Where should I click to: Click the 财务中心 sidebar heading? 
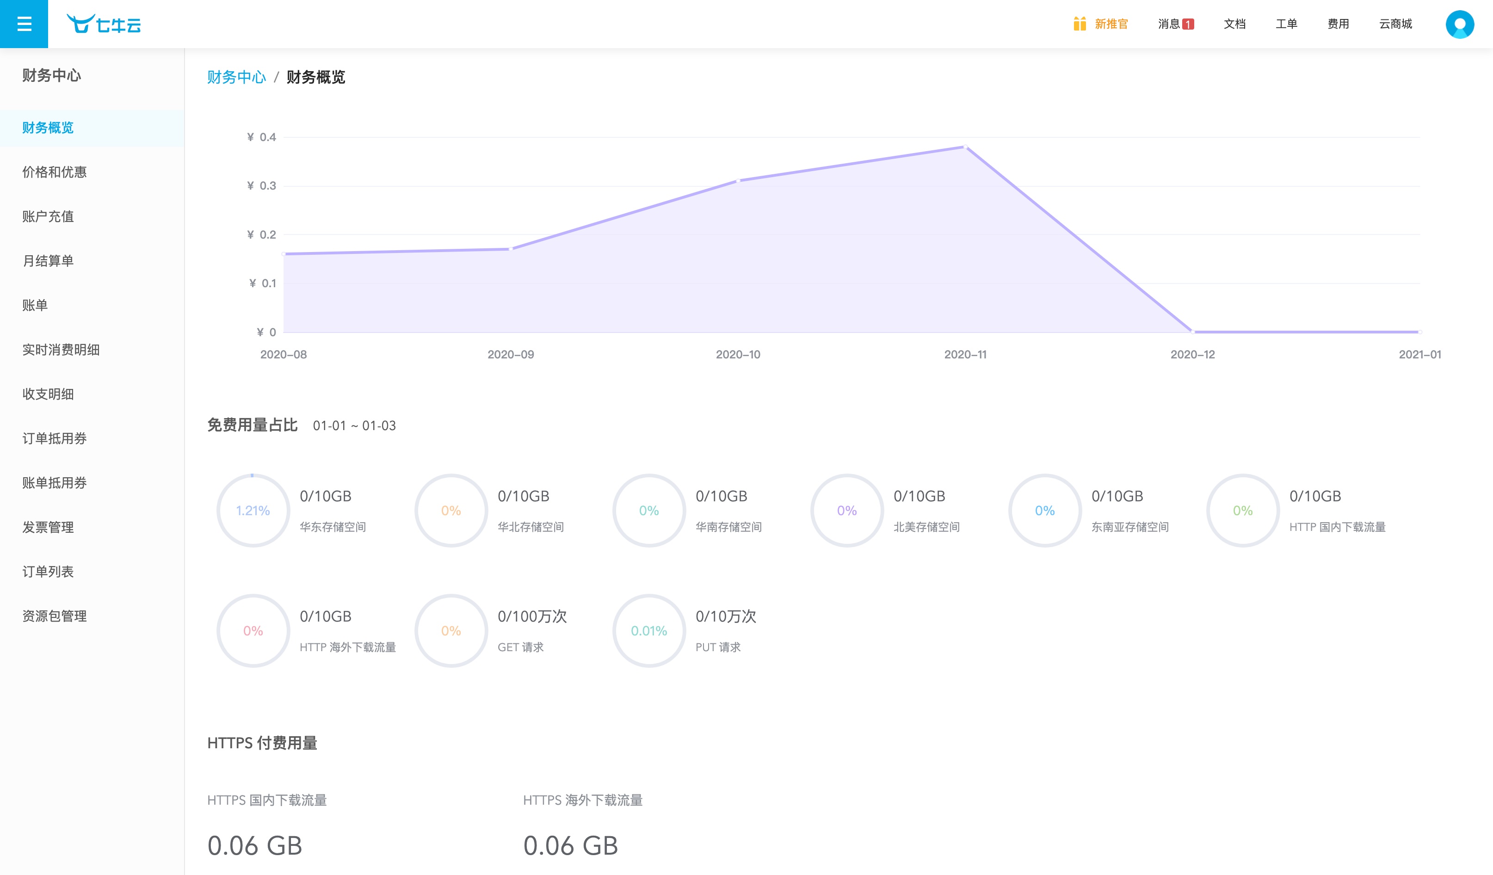[x=51, y=75]
